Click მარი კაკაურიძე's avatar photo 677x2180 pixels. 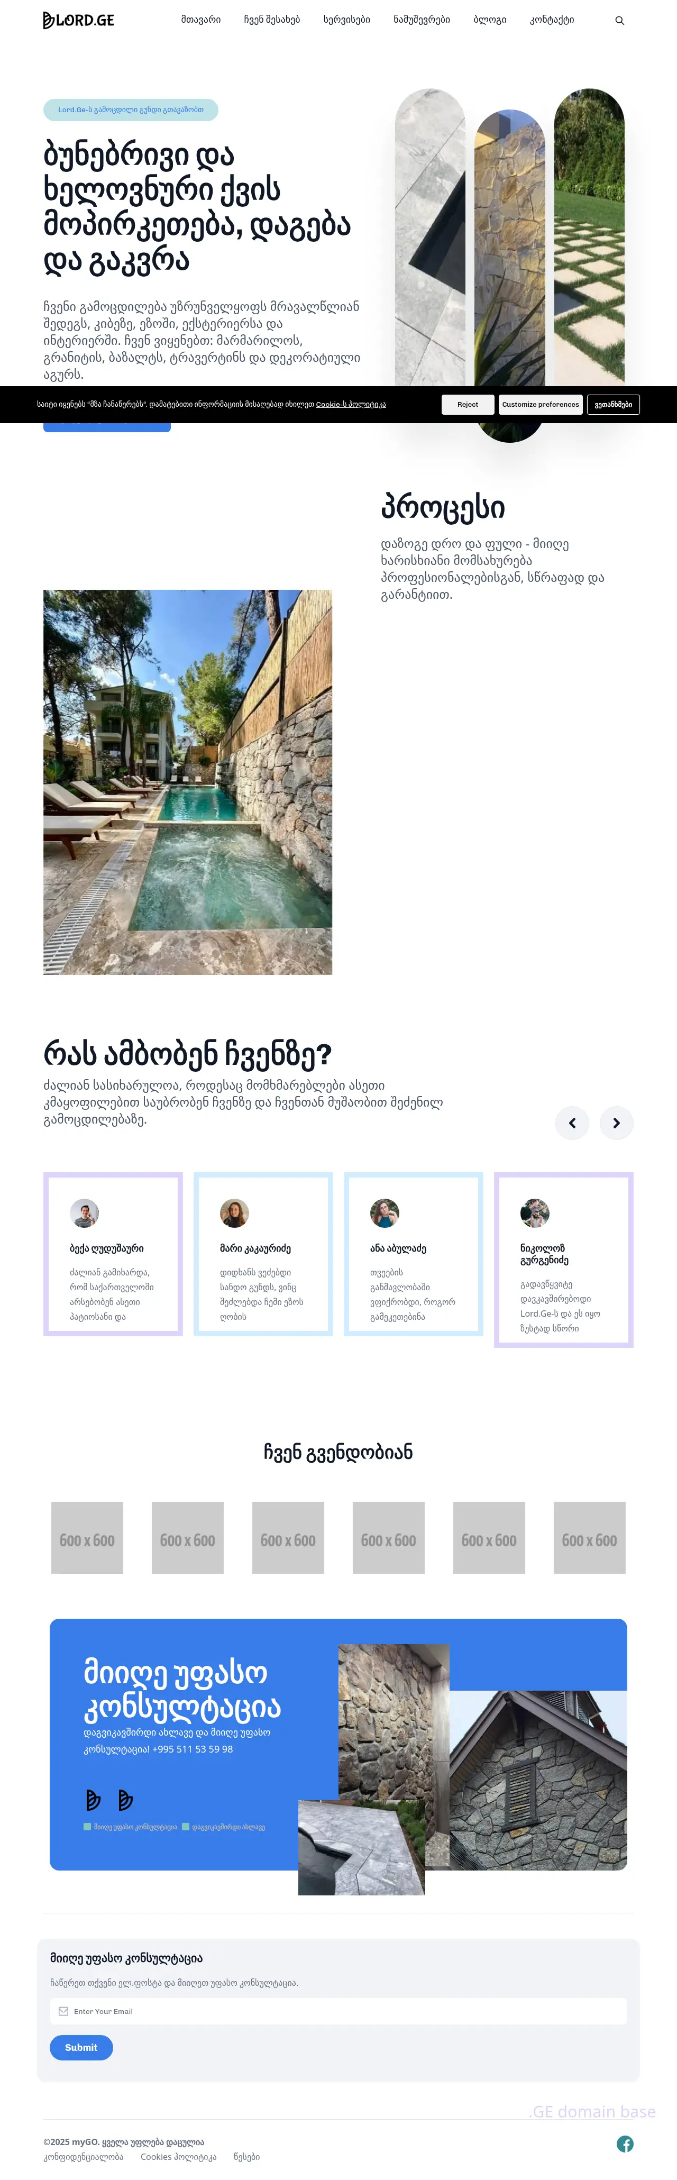(x=234, y=1212)
